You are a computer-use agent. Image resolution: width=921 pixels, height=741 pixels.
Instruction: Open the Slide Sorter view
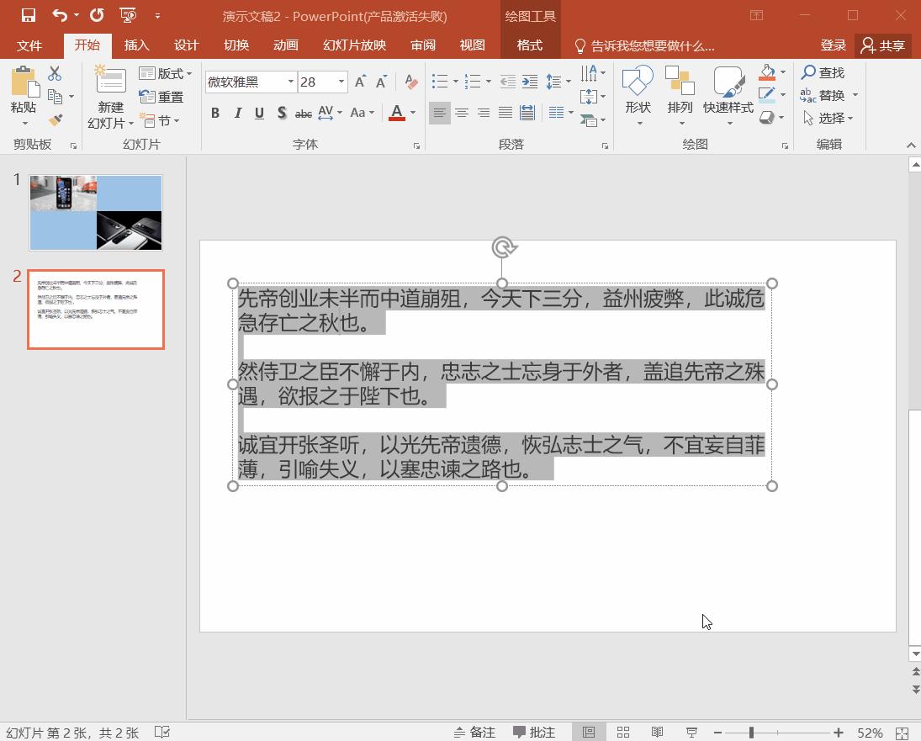pos(623,733)
